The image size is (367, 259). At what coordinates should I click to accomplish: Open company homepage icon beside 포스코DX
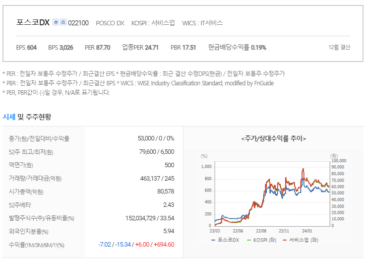pos(56,22)
